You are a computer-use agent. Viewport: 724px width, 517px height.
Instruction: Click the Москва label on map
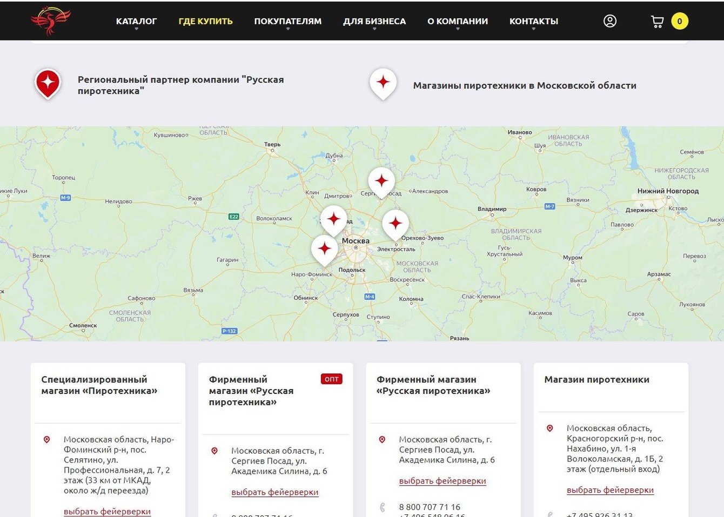pos(356,241)
